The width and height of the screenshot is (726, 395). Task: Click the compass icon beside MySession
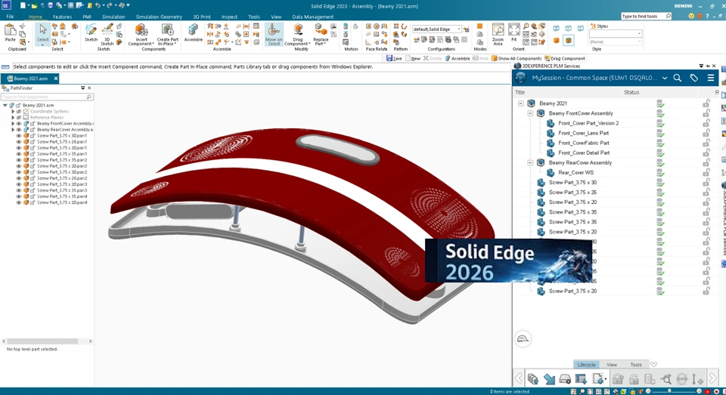tap(521, 78)
